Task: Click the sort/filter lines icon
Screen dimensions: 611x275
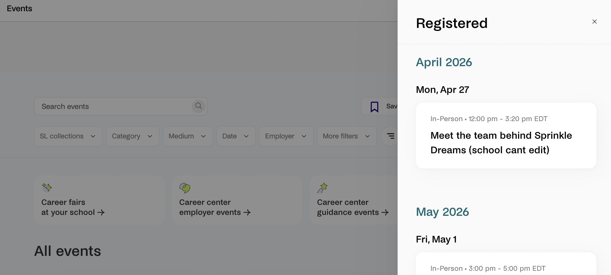Action: coord(391,136)
